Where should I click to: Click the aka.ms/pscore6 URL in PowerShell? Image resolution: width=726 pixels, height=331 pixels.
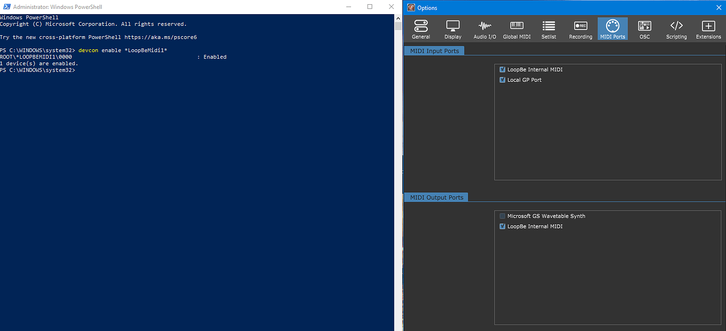[160, 37]
